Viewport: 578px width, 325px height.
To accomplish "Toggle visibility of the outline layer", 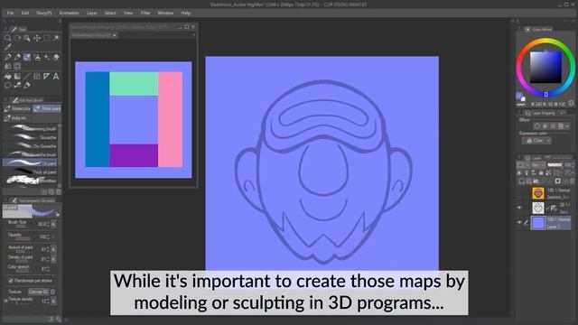I will 519,208.
